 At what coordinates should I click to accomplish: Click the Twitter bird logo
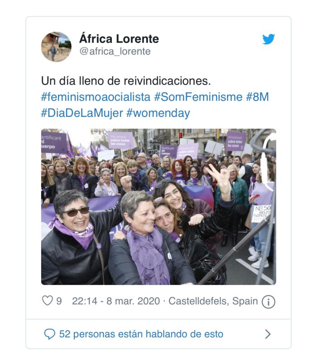pyautogui.click(x=269, y=39)
